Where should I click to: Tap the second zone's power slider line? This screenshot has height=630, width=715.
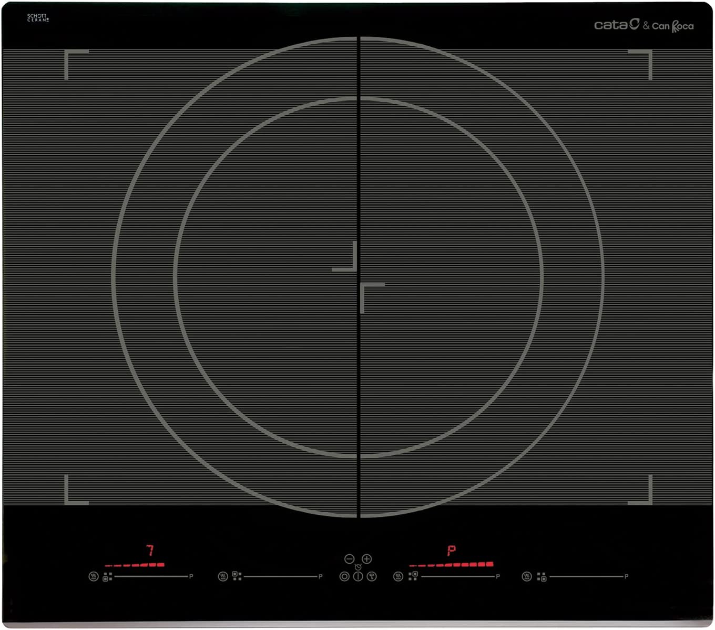click(280, 576)
